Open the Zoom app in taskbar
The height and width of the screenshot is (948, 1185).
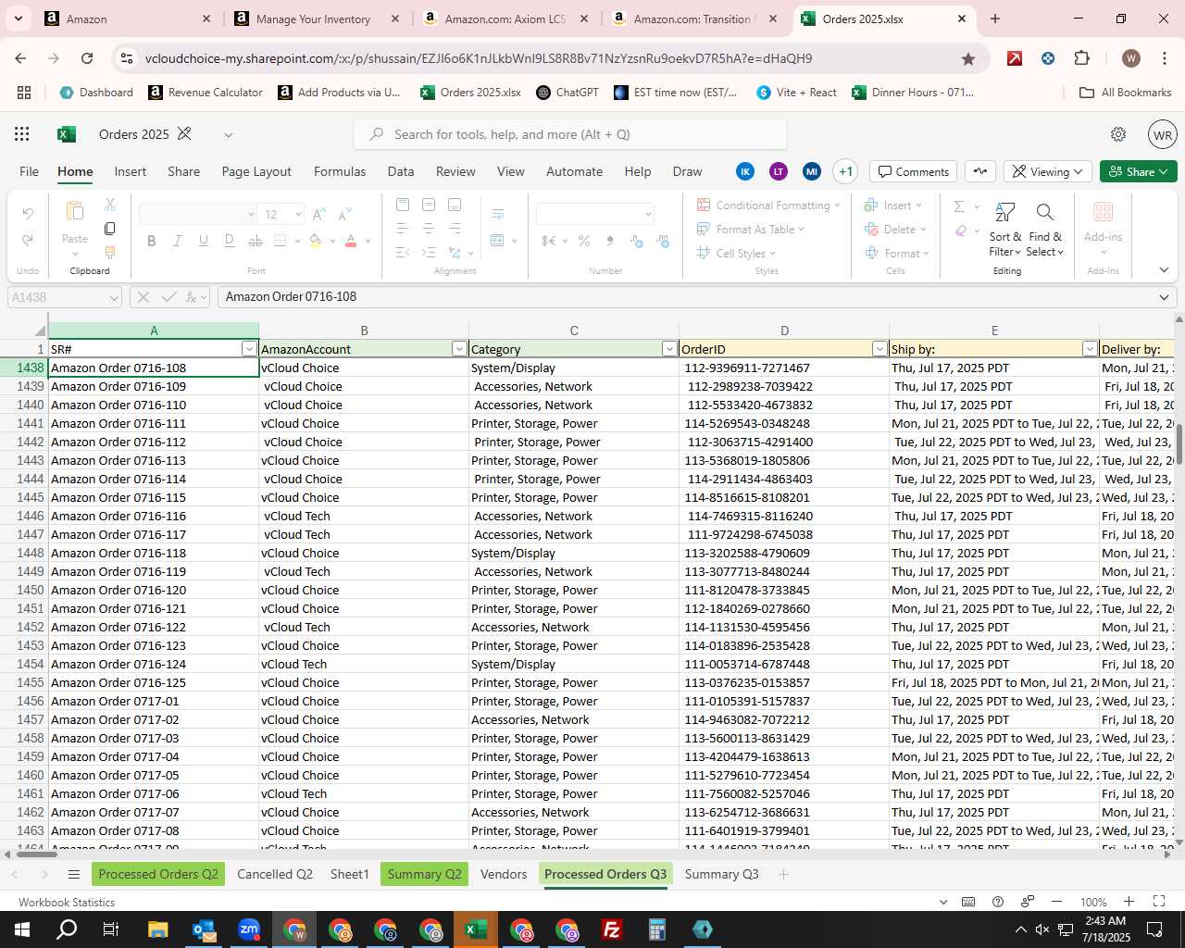coord(249,929)
